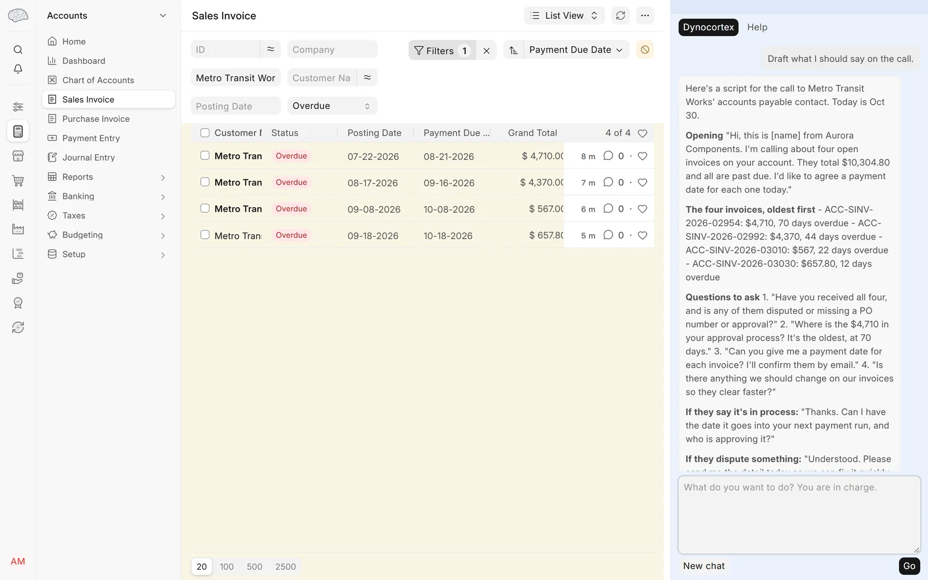Open the Accounts module dropdown chevron

[163, 16]
